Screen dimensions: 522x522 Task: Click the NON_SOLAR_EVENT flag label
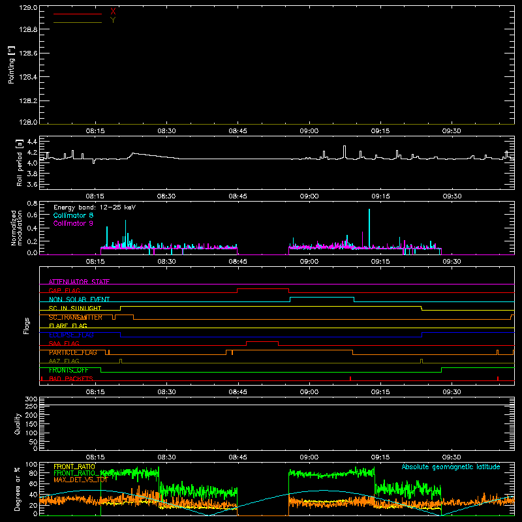[79, 299]
